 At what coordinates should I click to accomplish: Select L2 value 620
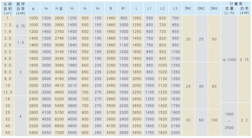pos(162,18)
